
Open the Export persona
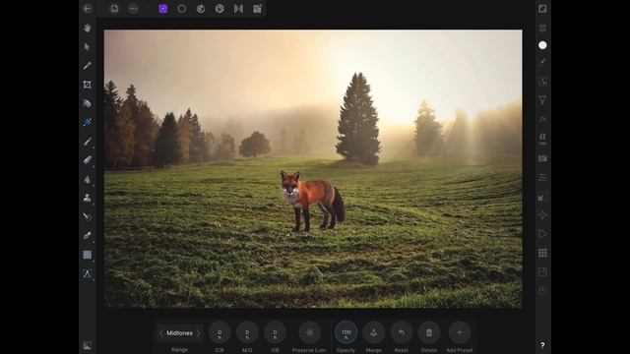(257, 9)
